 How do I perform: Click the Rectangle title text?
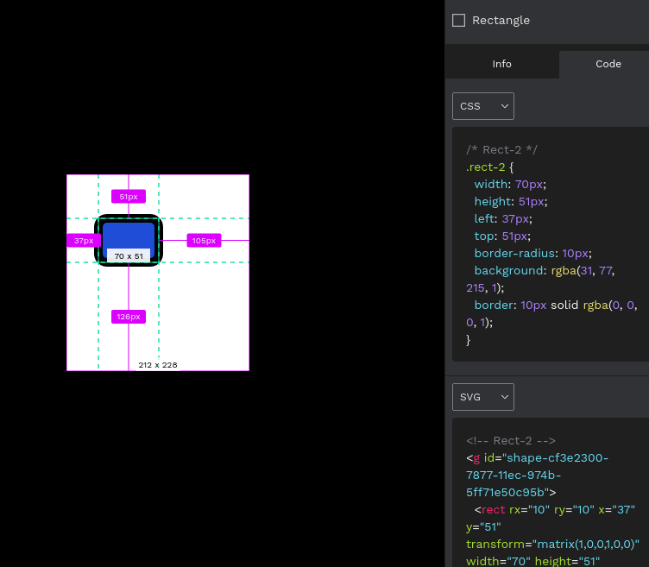pyautogui.click(x=501, y=20)
